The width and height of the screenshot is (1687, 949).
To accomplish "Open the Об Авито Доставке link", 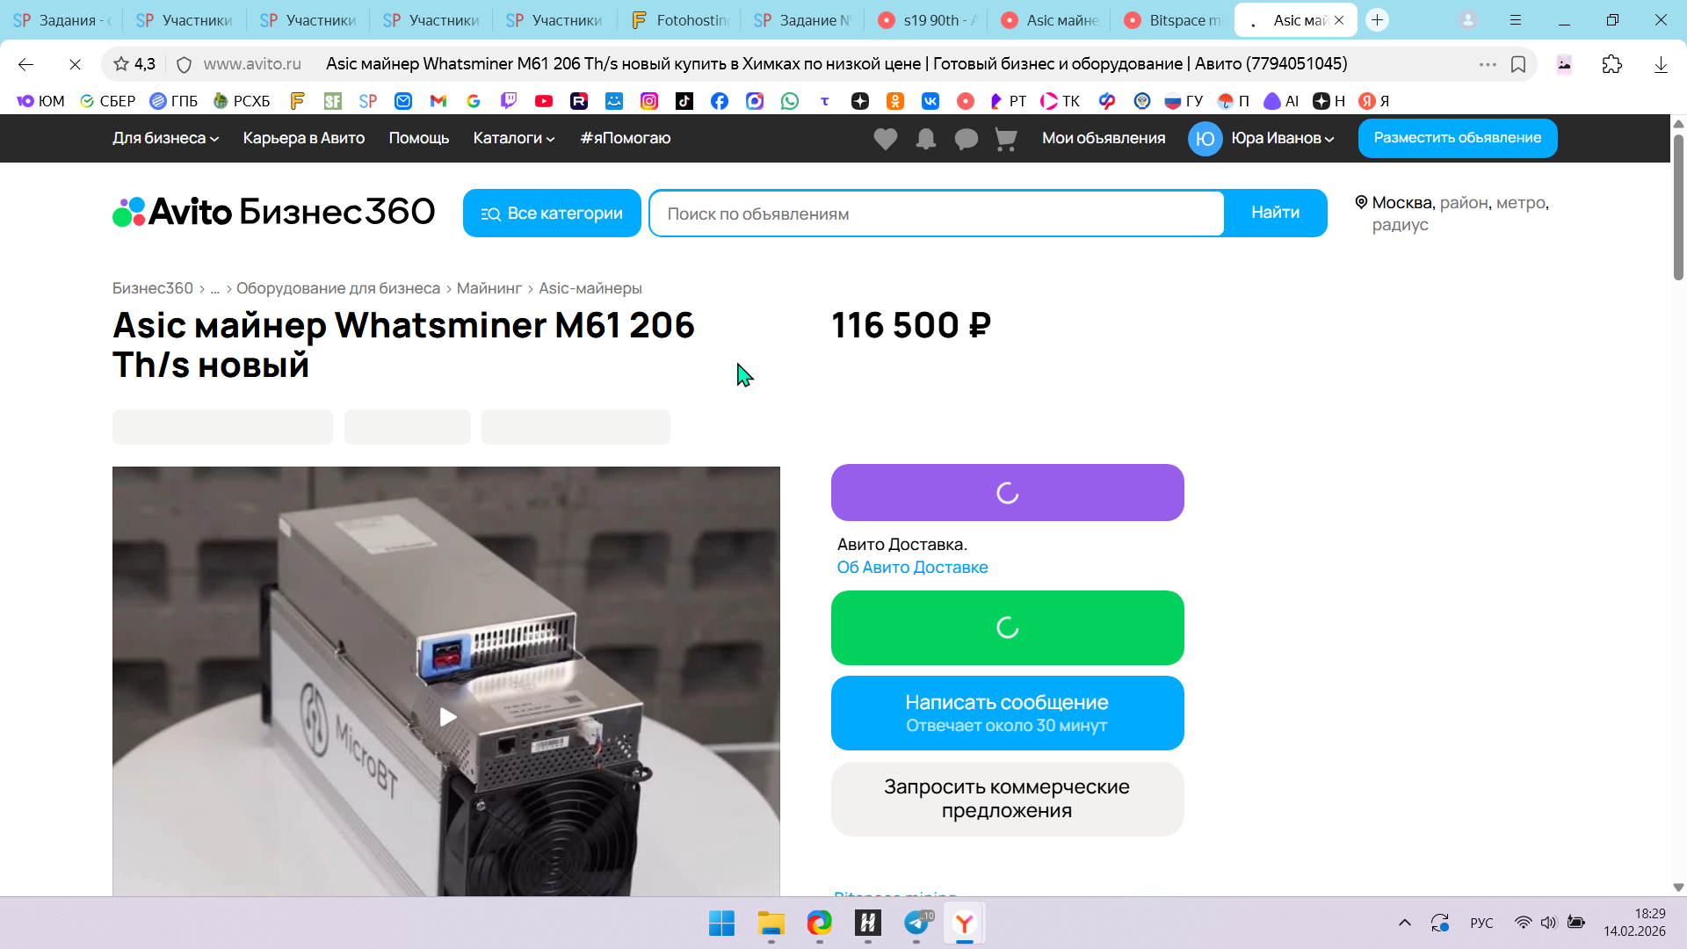I will [x=912, y=568].
